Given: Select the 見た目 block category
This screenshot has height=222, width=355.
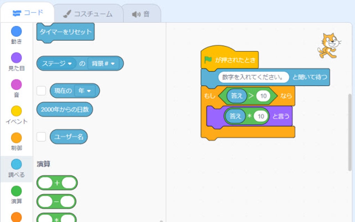Looking at the screenshot, I should tap(16, 56).
